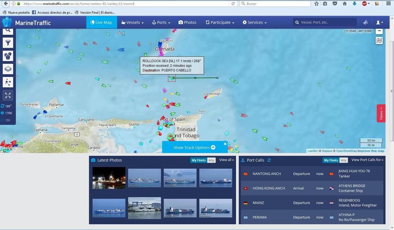Open Pocket icon in browser toolbar
This screenshot has width=394, height=230.
tap(335, 3)
